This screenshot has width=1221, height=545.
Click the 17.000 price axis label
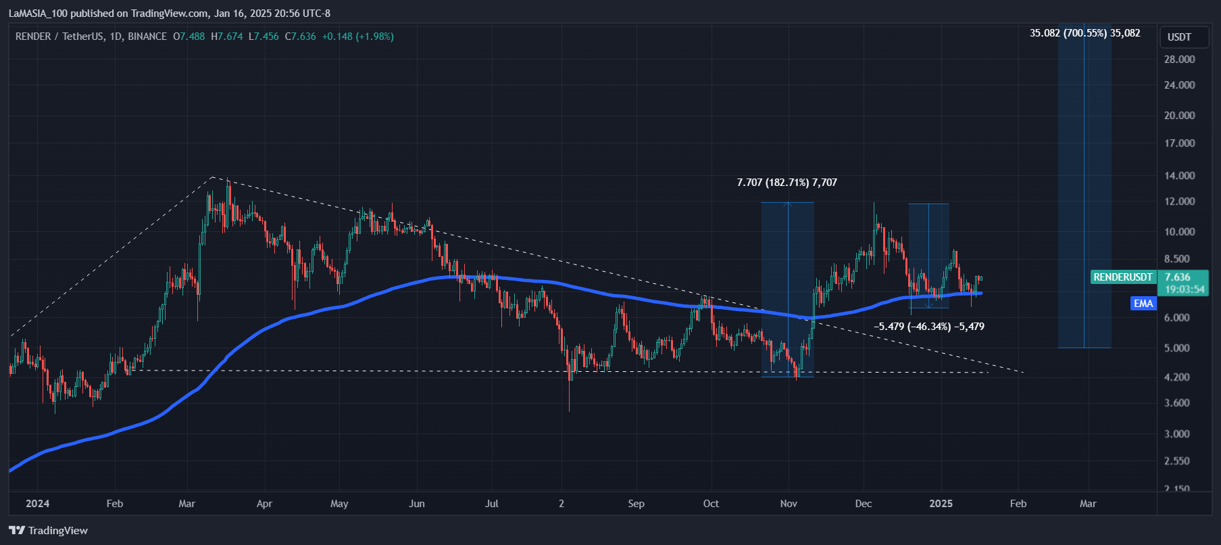[1180, 143]
